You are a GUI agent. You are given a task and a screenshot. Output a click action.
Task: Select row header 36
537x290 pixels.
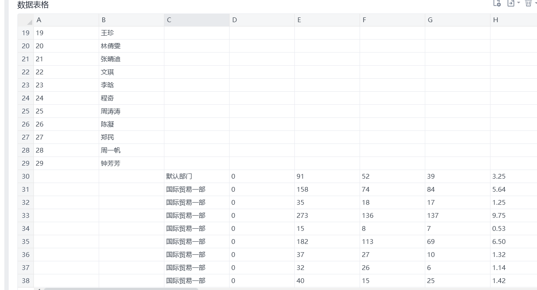point(26,255)
